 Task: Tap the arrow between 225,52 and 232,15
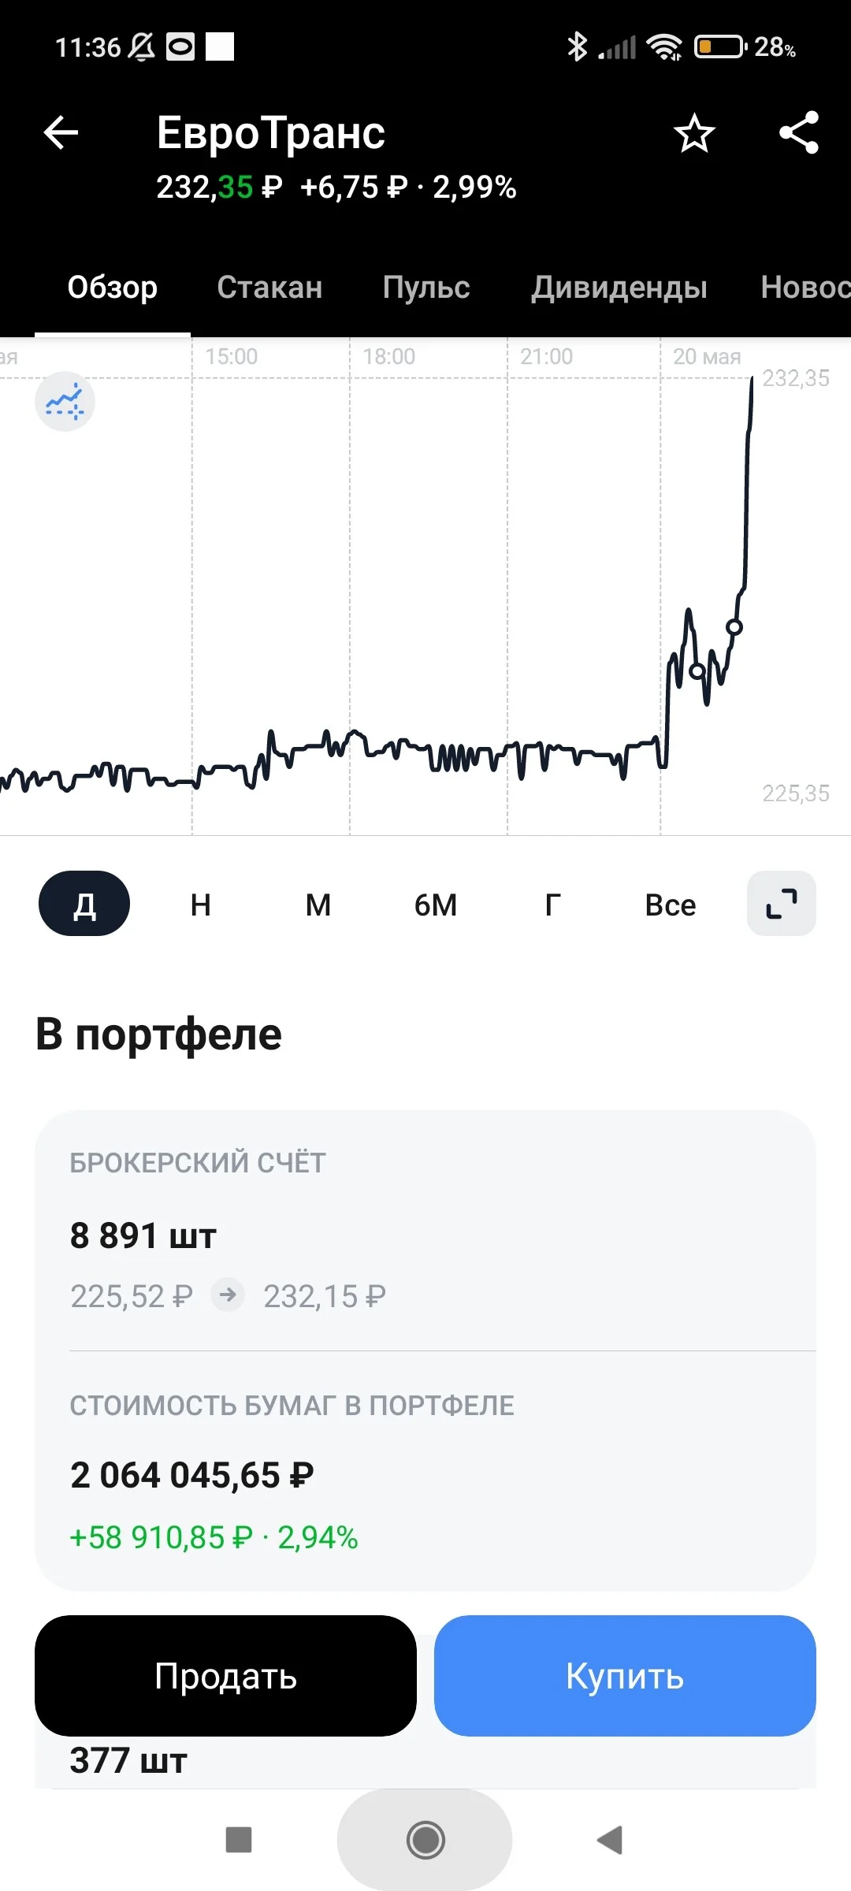228,1295
